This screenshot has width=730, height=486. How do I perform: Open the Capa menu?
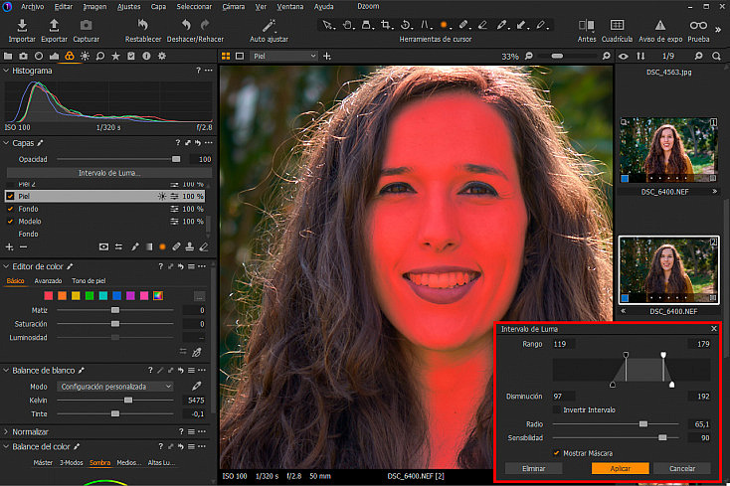pos(158,7)
